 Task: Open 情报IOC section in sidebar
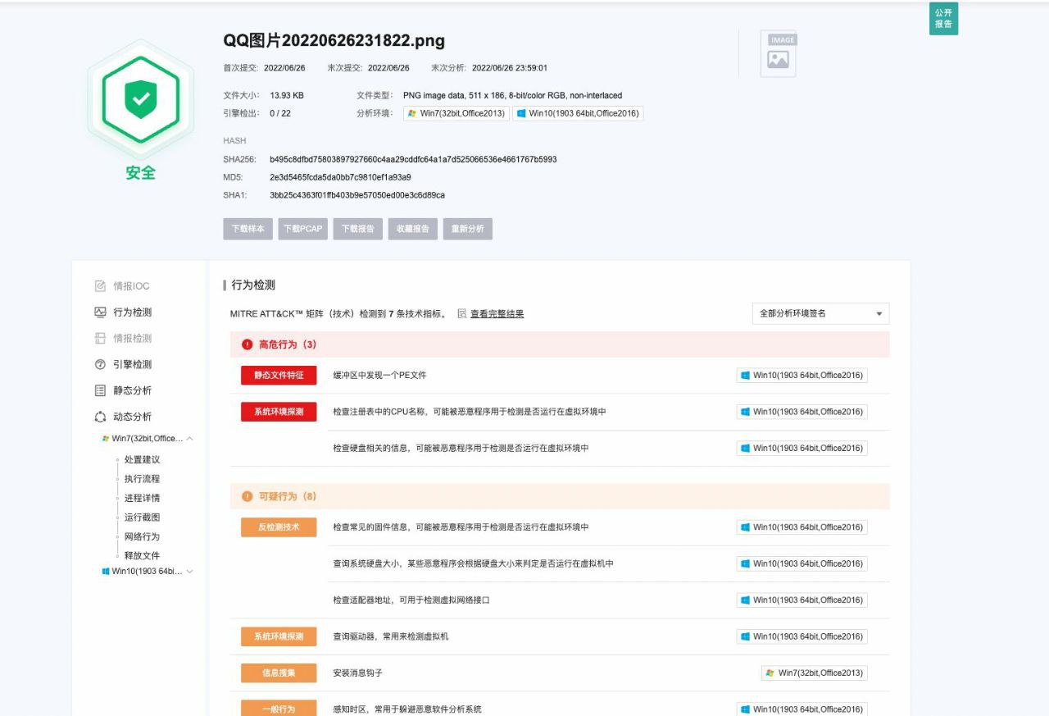click(131, 286)
